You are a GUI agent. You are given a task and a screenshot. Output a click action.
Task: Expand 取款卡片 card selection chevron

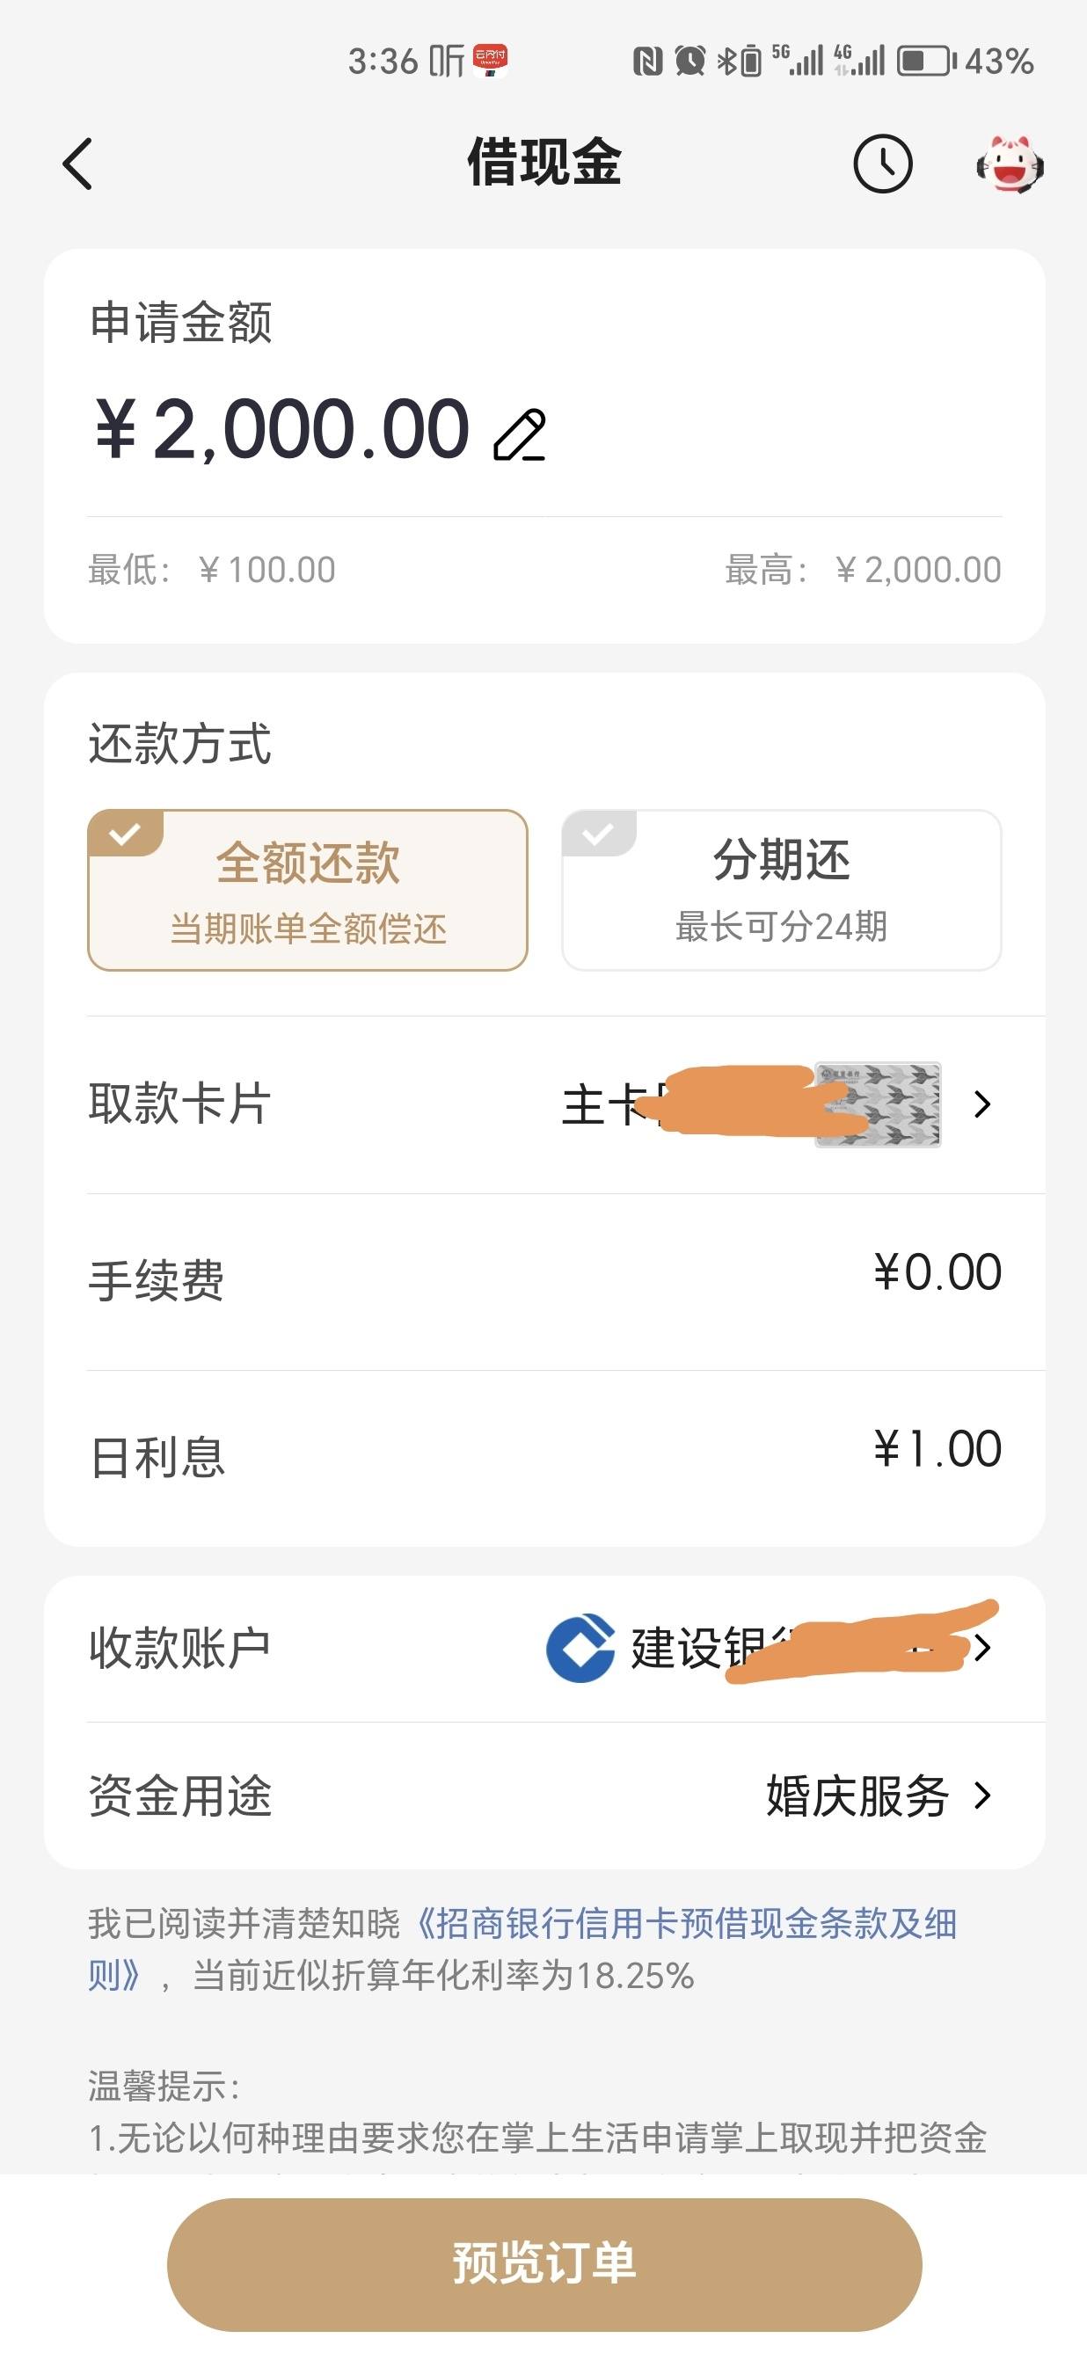(x=983, y=1104)
